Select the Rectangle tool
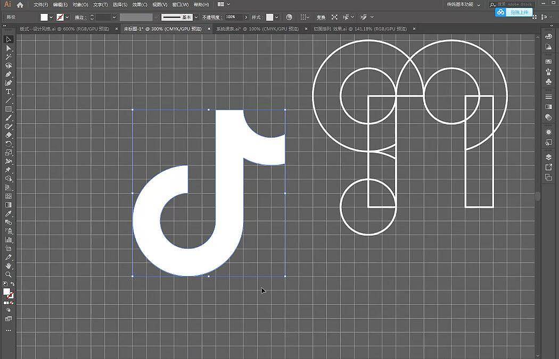 coord(9,110)
